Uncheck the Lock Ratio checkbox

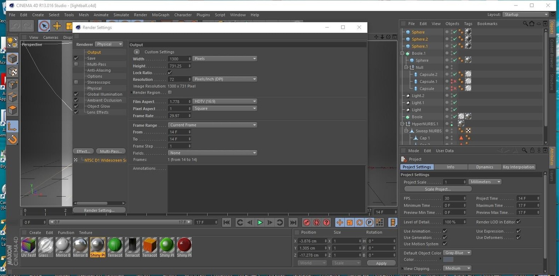click(x=170, y=73)
